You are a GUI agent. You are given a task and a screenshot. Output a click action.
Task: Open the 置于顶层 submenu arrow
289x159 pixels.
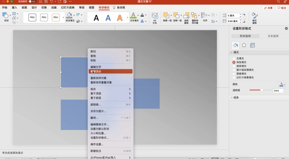130,94
